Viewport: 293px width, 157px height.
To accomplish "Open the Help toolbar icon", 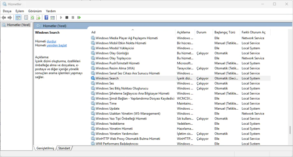I will 46,18.
